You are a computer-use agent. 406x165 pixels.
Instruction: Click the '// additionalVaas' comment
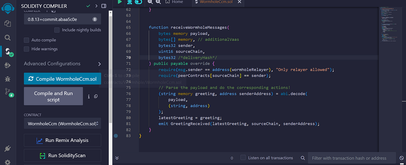coord(218,39)
